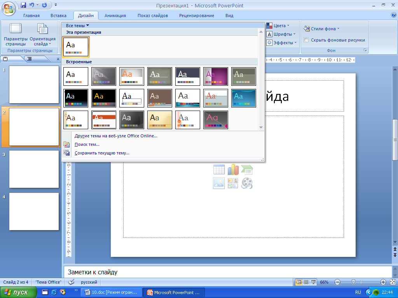
Task: Toggle Скрыть фоновые рисунки checkbox
Action: pos(306,40)
